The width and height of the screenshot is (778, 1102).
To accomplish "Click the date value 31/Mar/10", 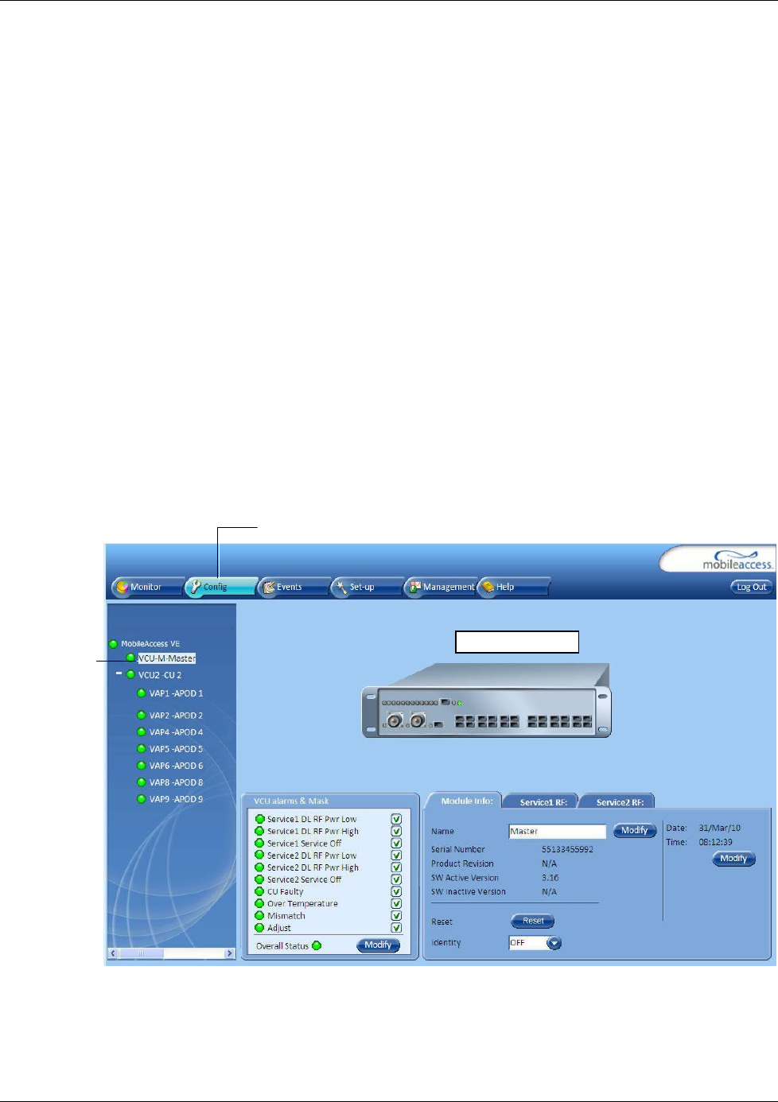I will tap(719, 828).
